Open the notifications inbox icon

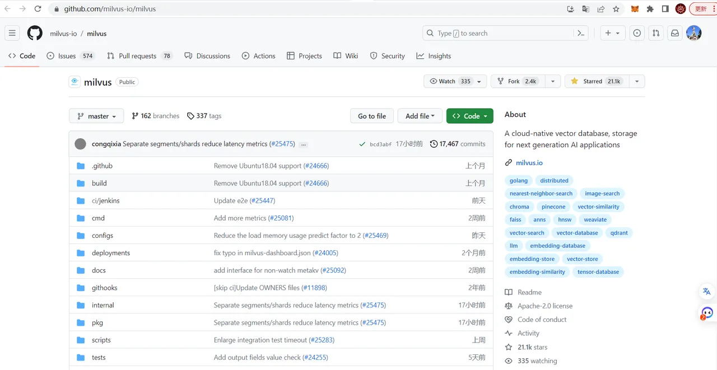[675, 33]
